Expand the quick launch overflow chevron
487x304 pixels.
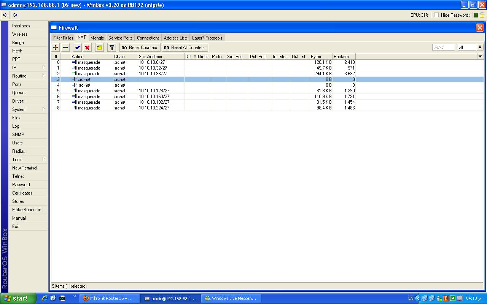pyautogui.click(x=75, y=296)
